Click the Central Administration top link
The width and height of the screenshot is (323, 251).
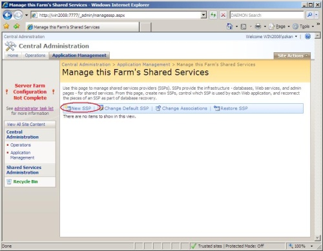pos(24,37)
